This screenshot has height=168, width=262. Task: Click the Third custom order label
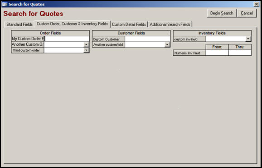tap(28, 50)
